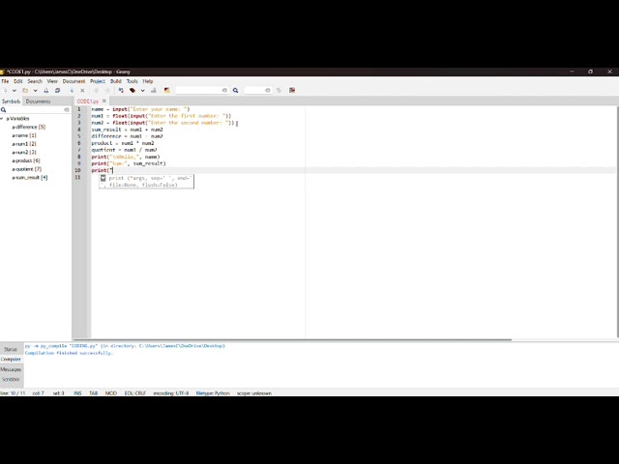Image resolution: width=619 pixels, height=464 pixels.
Task: Open the Build actions dropdown arrow
Action: coord(142,90)
